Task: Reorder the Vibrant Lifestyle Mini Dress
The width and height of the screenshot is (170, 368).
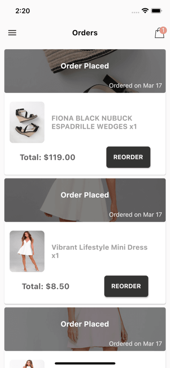Action: [126, 286]
